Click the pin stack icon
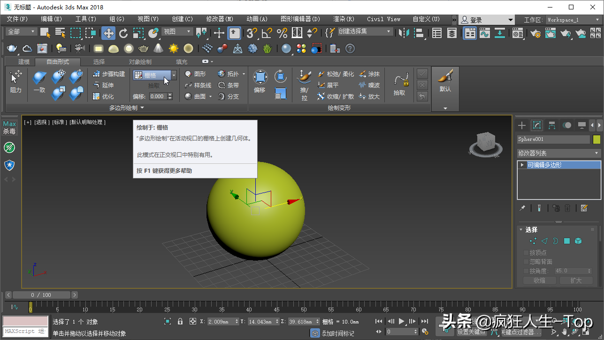Image resolution: width=604 pixels, height=340 pixels. [522, 208]
